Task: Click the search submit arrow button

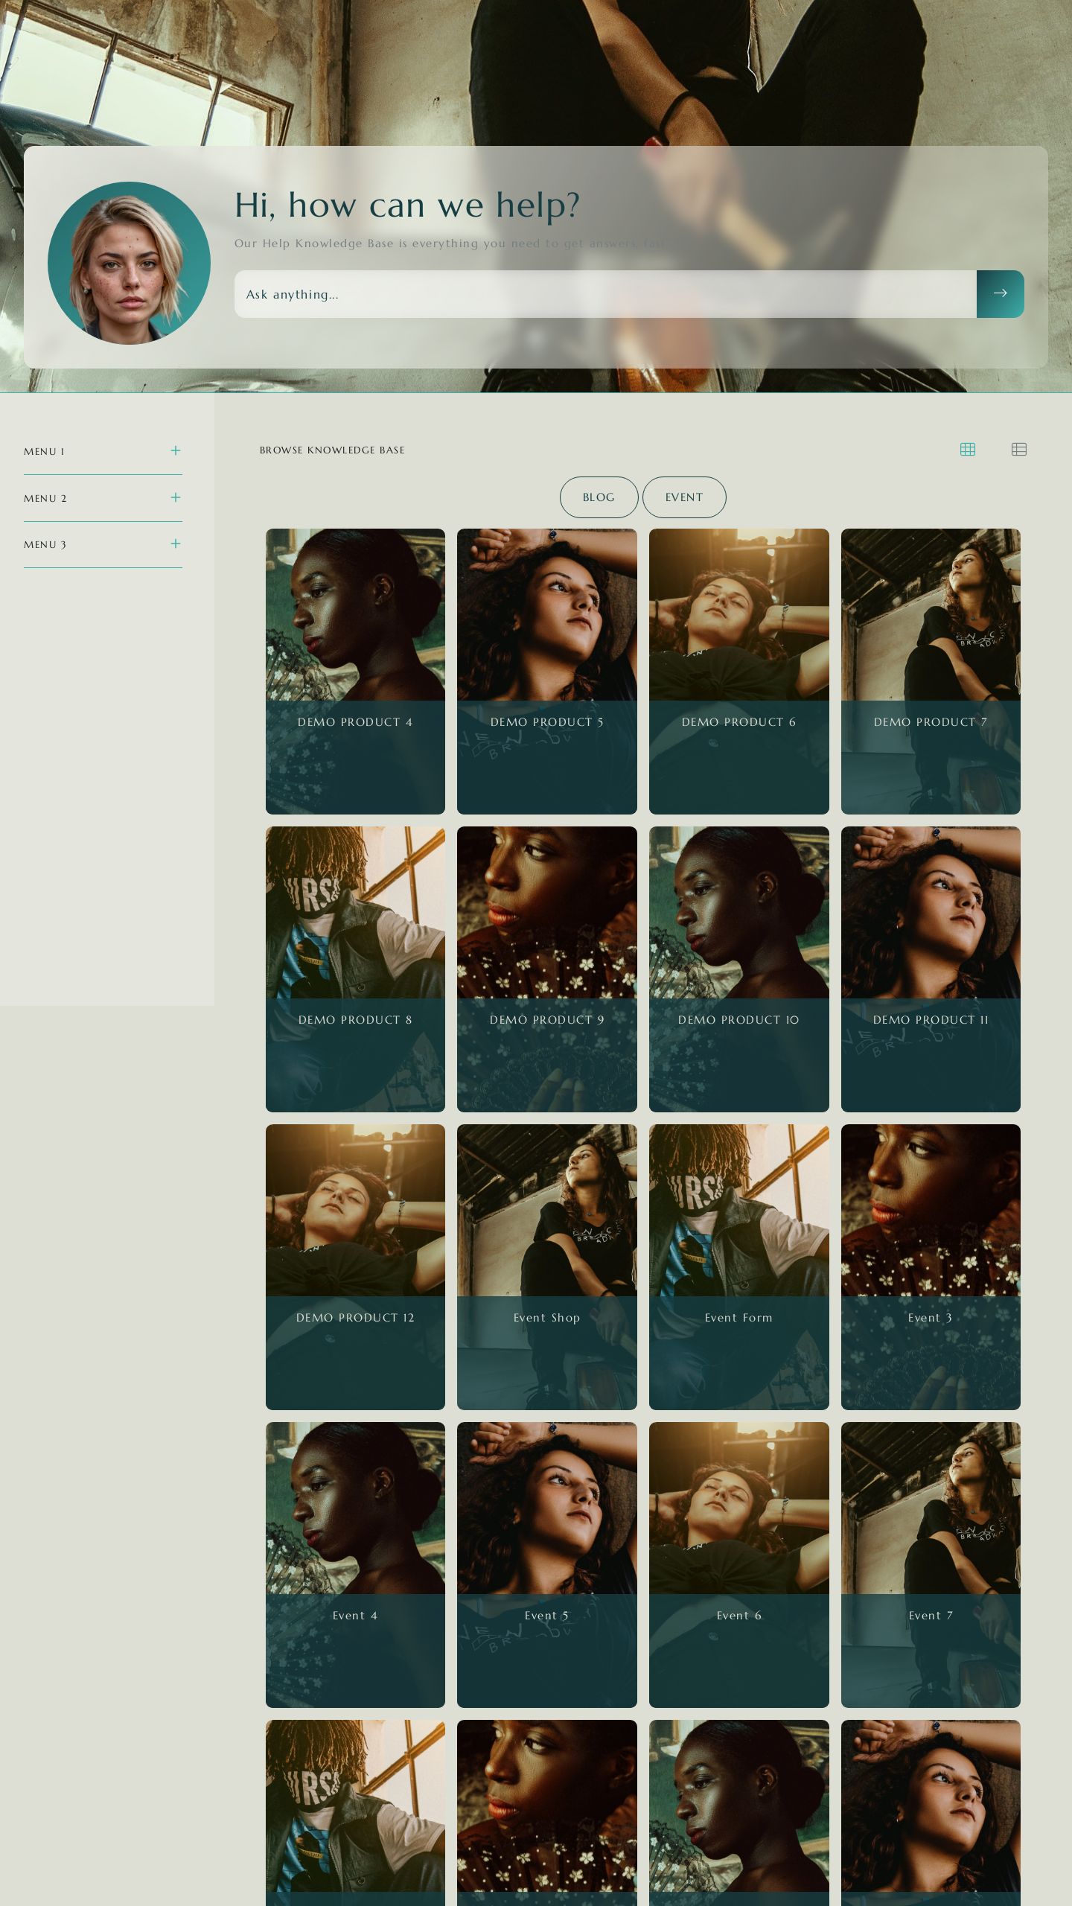Action: click(x=1000, y=293)
